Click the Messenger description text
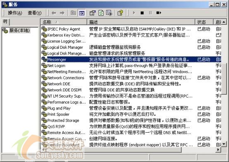 coord(139,60)
